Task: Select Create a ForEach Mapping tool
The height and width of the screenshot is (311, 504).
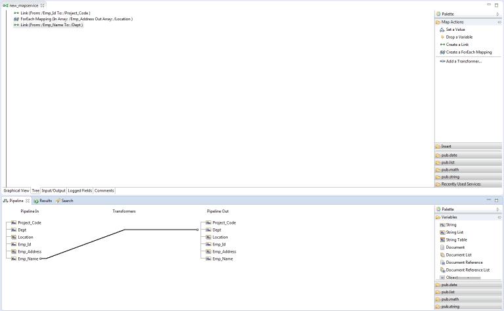Action: [x=468, y=52]
